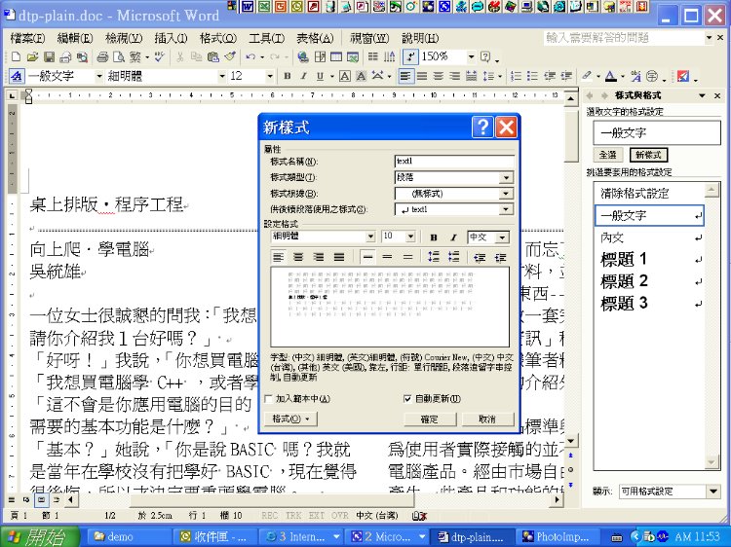Open the 供後續段落使用之樣式 dropdown
The image size is (731, 547).
(506, 209)
